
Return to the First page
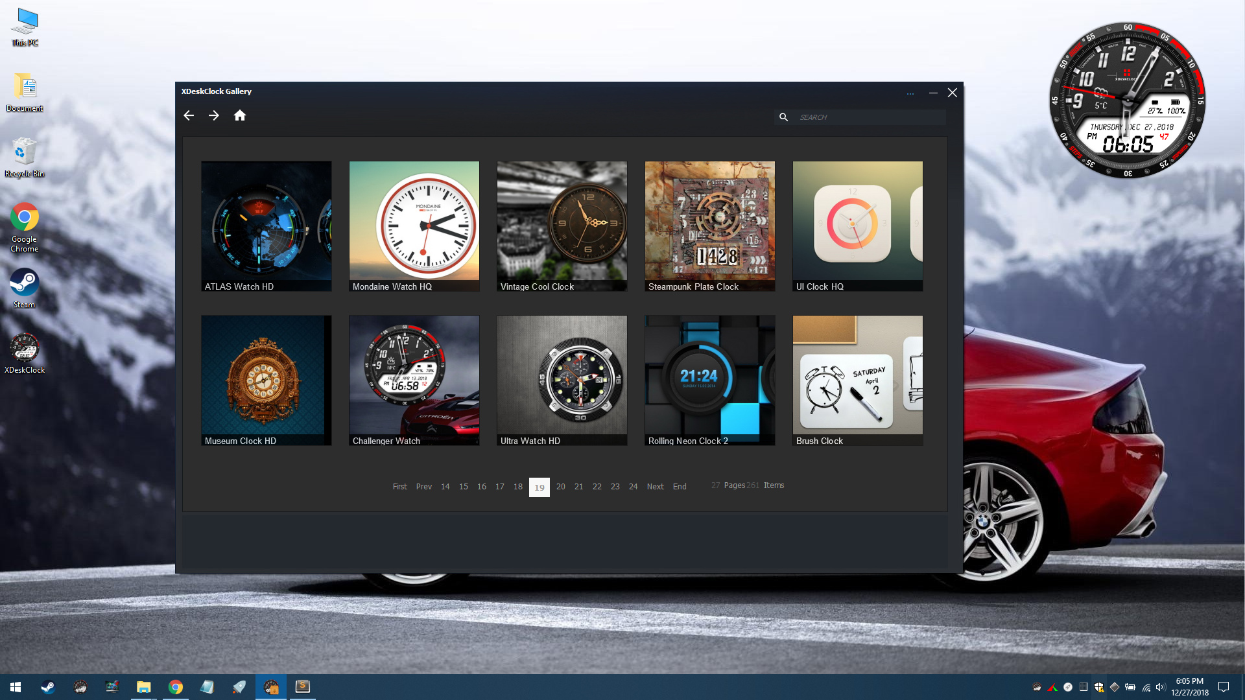point(399,487)
